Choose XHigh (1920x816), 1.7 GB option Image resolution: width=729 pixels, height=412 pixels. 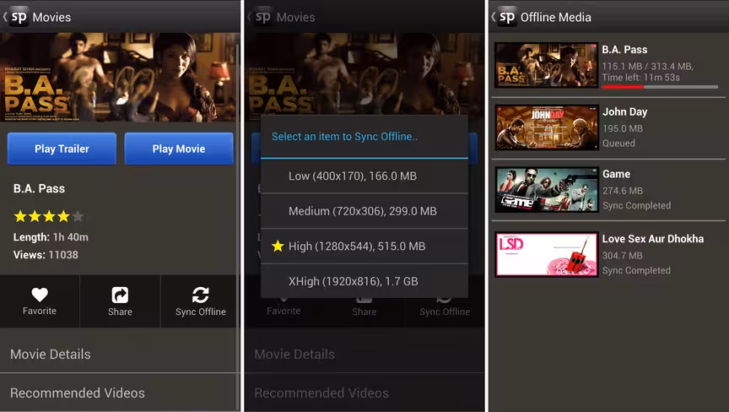[364, 281]
